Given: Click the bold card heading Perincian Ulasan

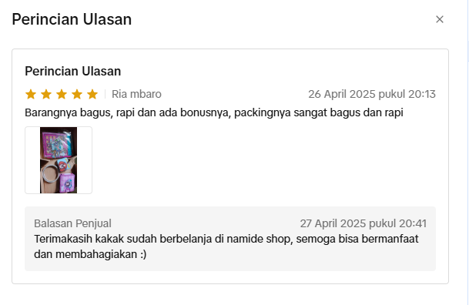Looking at the screenshot, I should click(73, 71).
